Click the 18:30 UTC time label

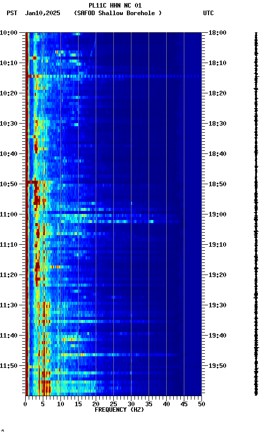218,124
